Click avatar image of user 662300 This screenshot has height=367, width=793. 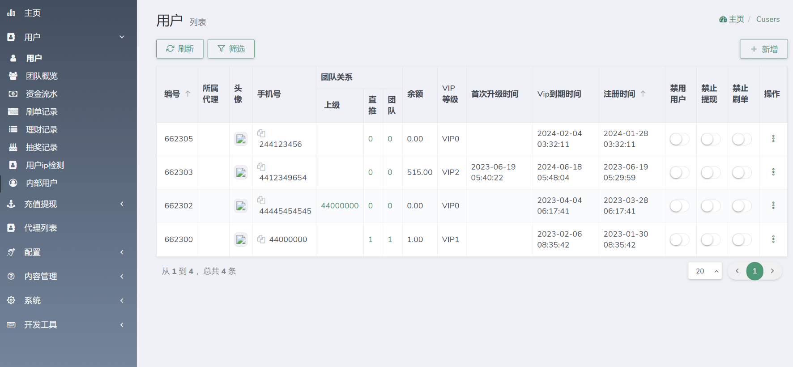(x=241, y=239)
